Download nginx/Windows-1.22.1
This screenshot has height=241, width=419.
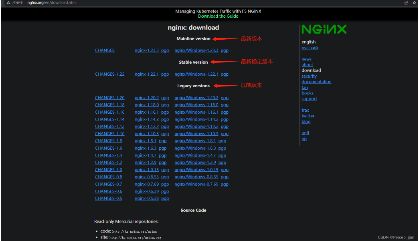[x=196, y=74]
